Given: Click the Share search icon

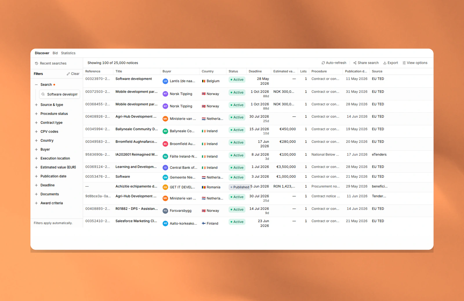Looking at the screenshot, I should (355, 63).
